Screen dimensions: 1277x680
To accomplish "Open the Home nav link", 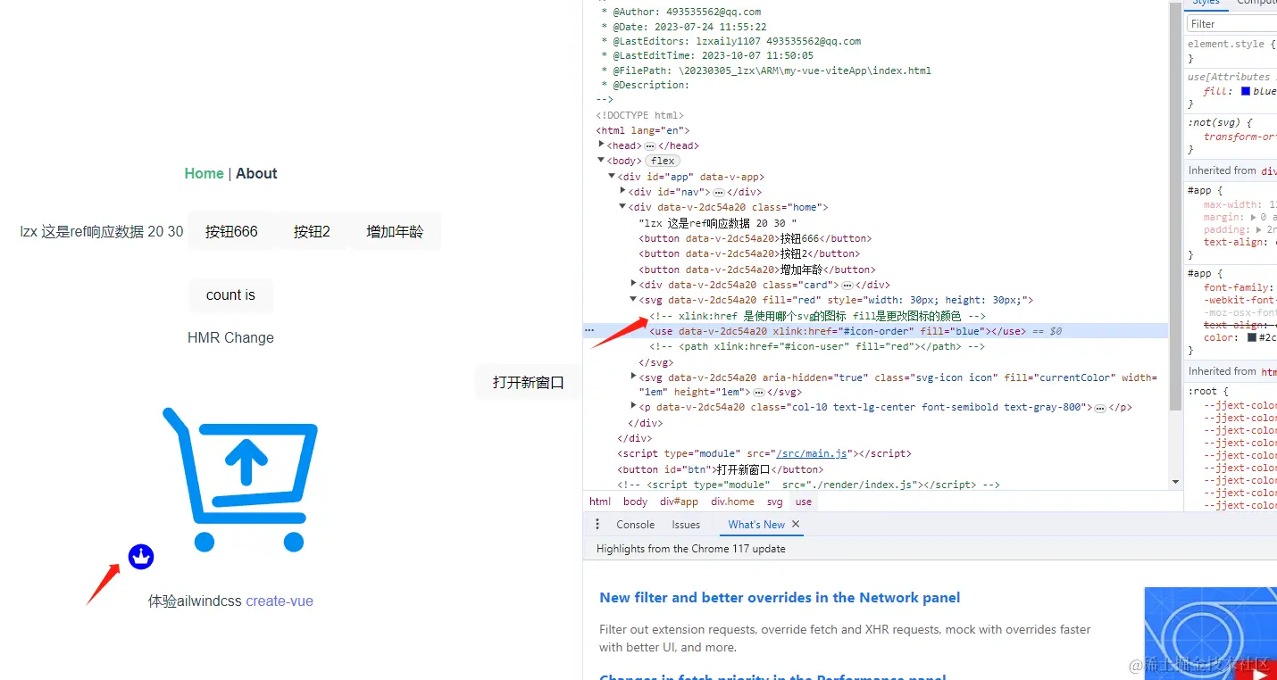I will [x=204, y=173].
